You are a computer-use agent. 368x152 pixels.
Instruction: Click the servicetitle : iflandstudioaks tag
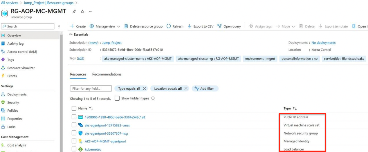(344, 59)
